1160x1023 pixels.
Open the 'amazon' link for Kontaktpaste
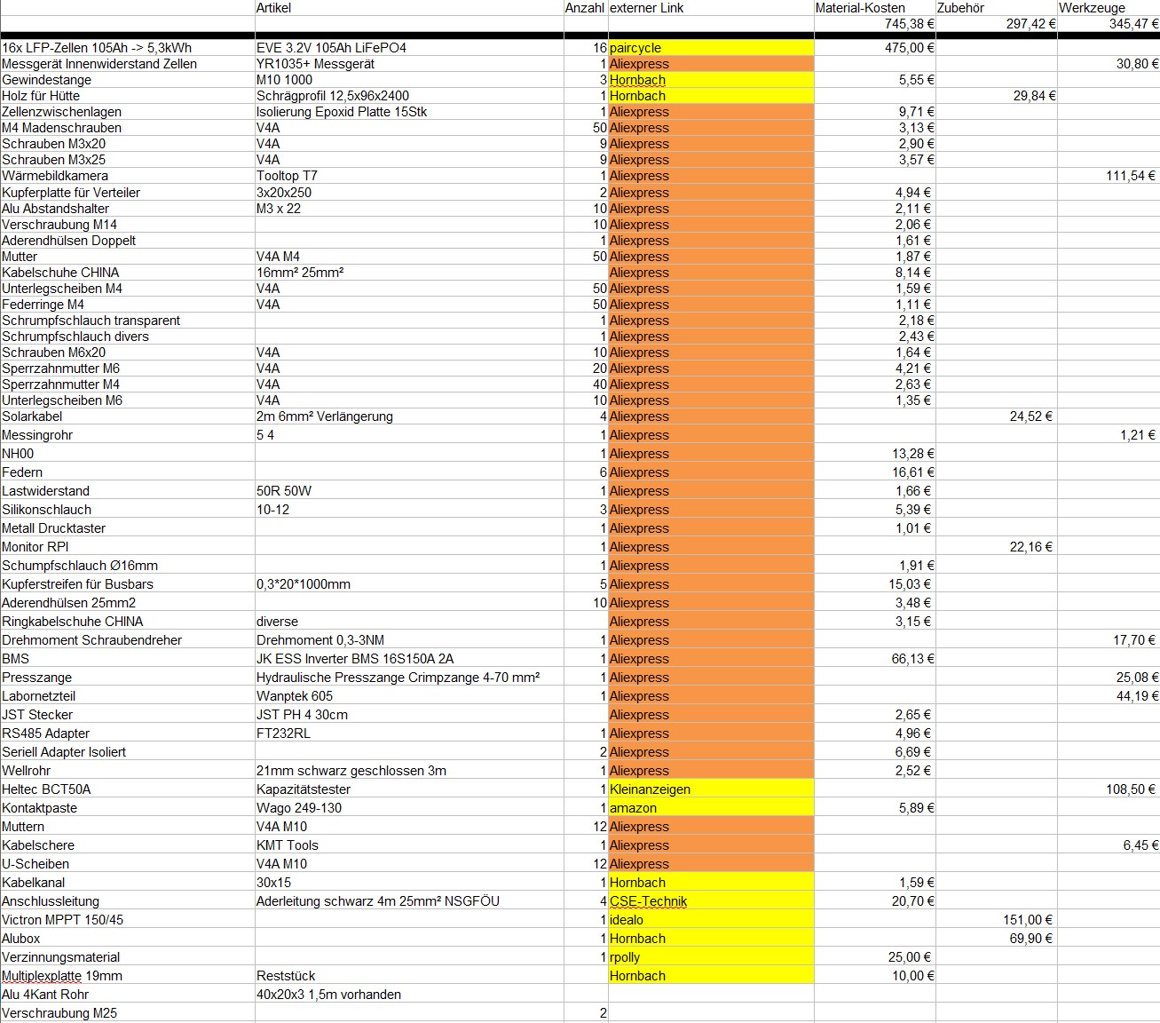coord(711,808)
